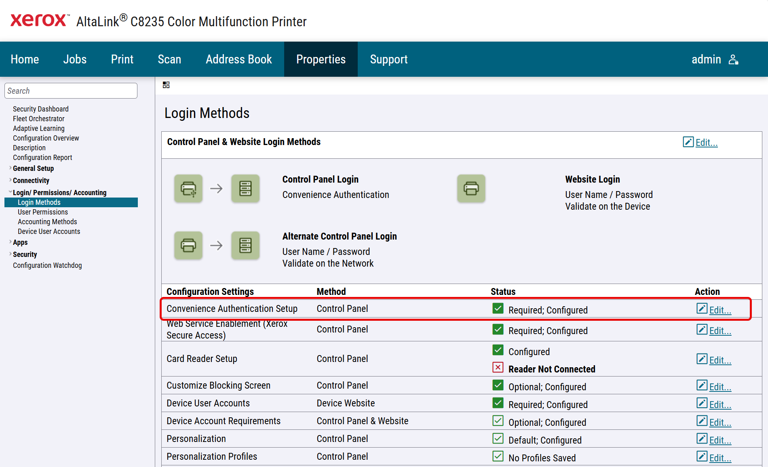Click the Personalization status checkmark

tap(498, 439)
